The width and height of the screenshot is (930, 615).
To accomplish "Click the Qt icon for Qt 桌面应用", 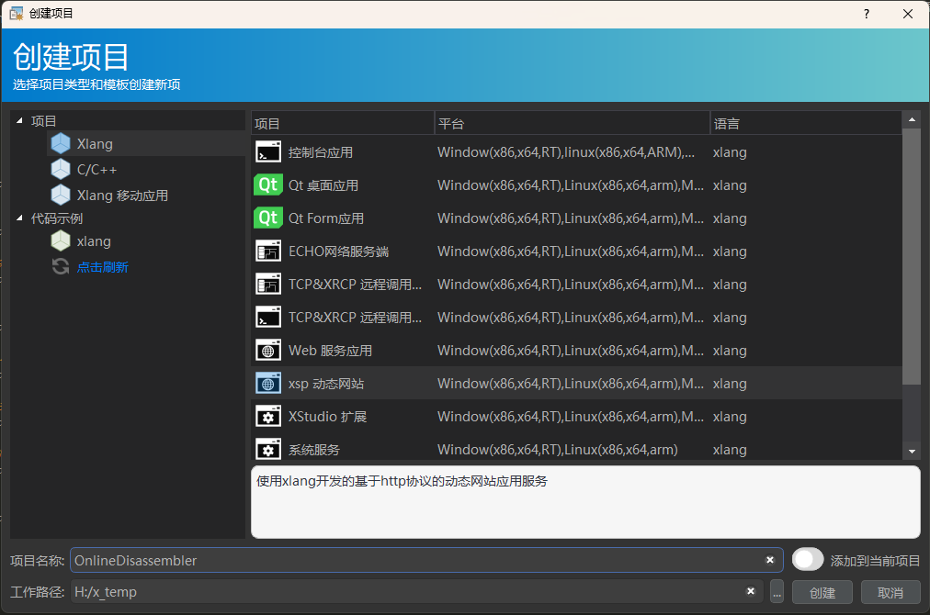I will point(268,184).
